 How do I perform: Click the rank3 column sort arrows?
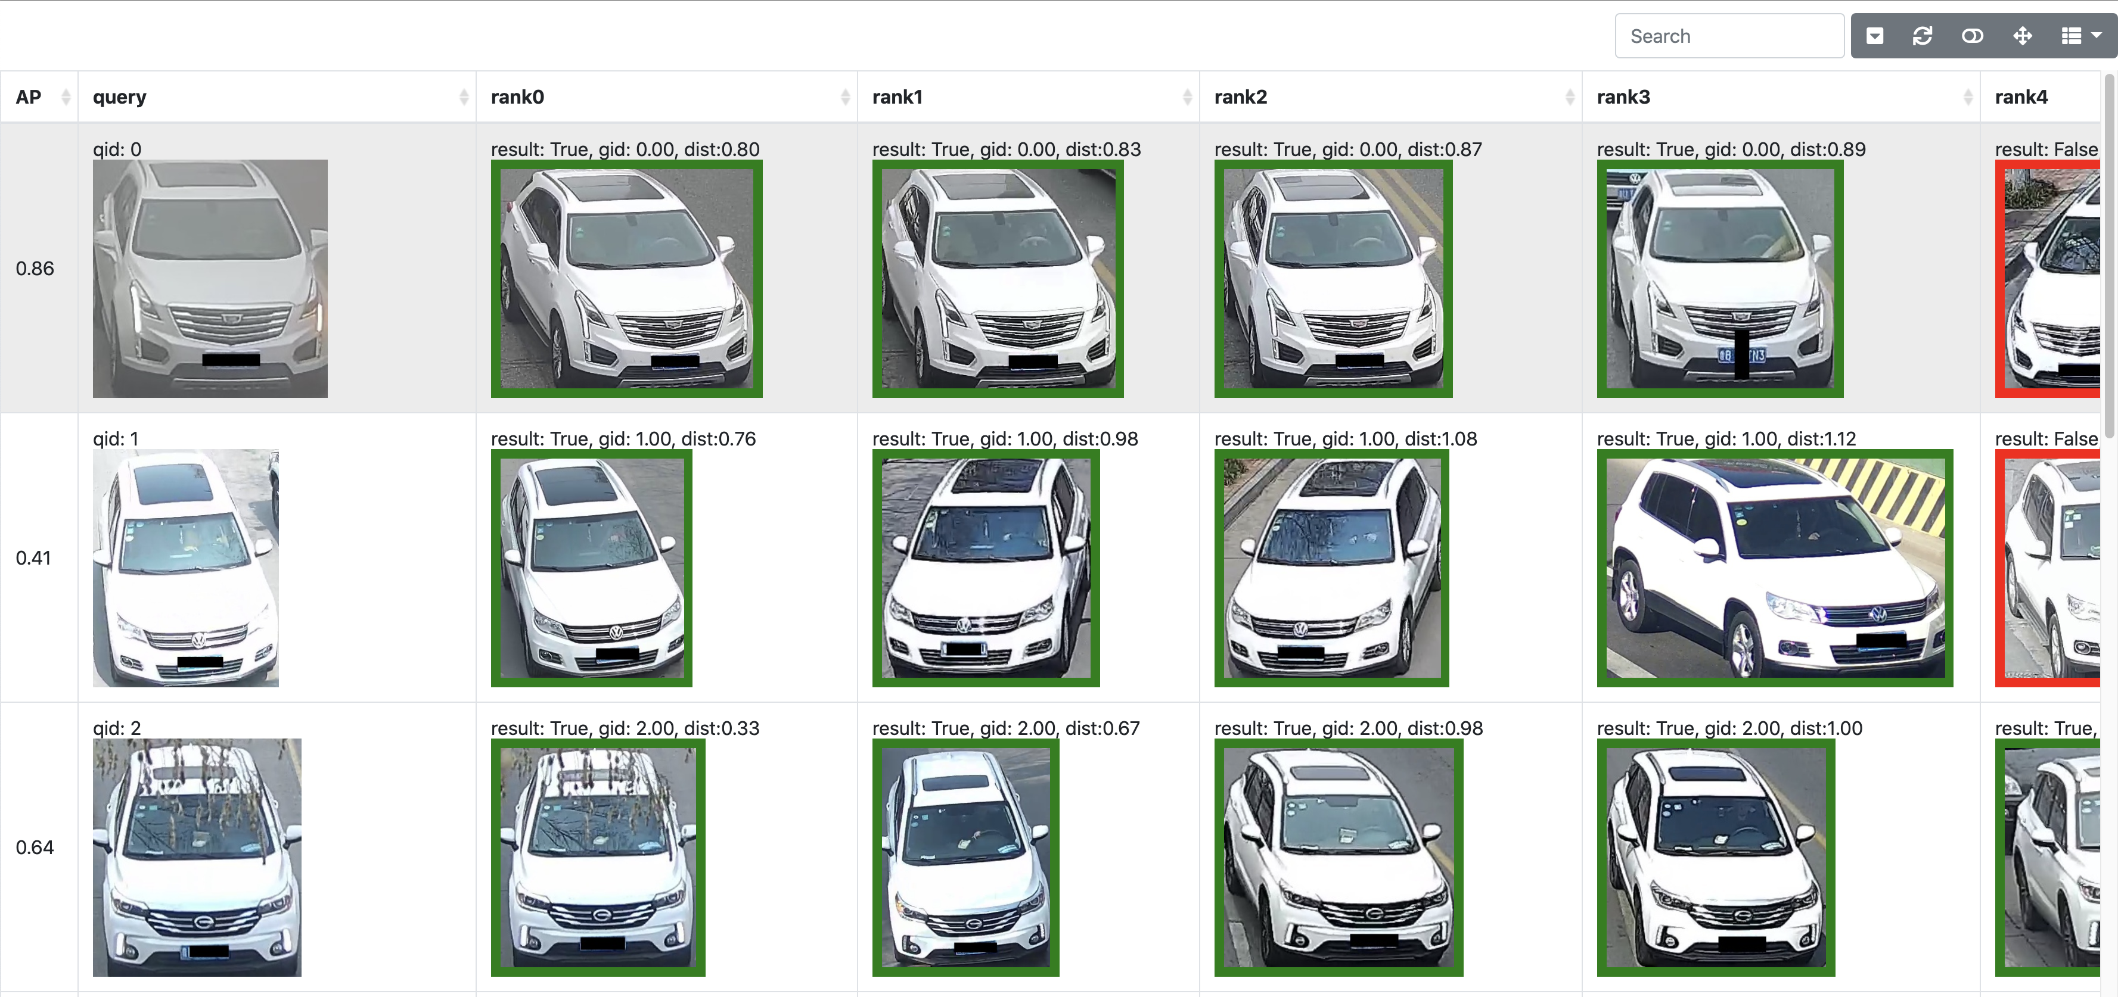tap(1968, 97)
